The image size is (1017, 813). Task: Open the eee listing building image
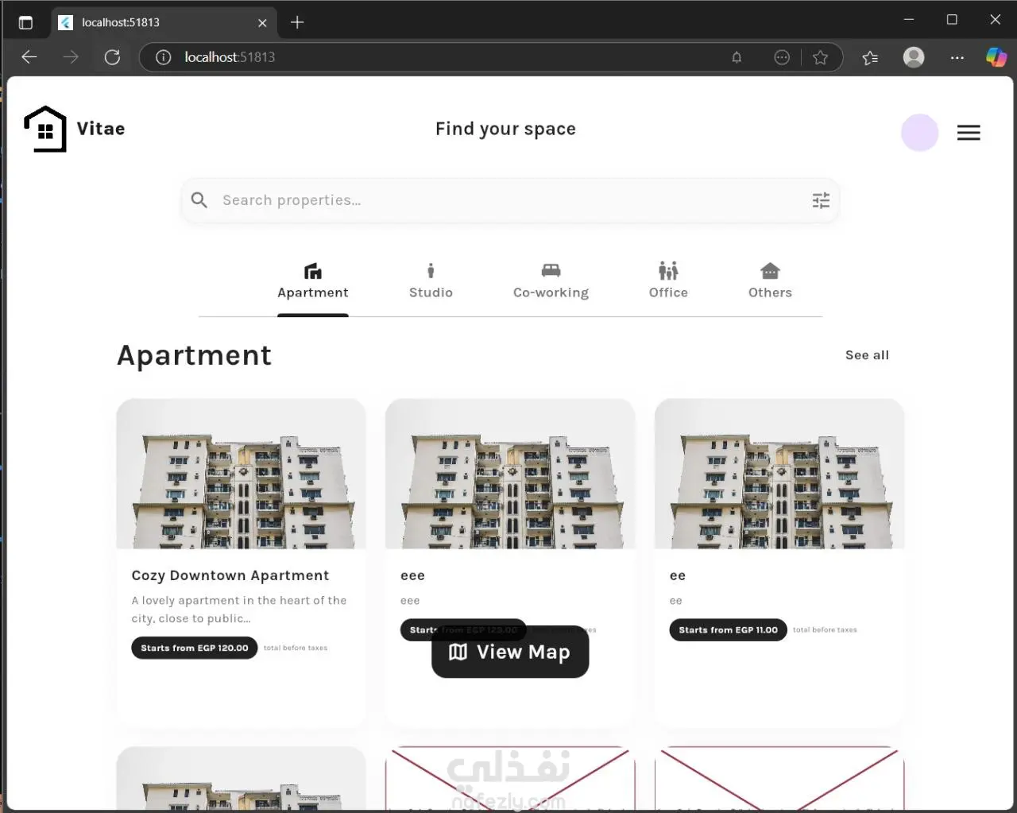point(510,474)
